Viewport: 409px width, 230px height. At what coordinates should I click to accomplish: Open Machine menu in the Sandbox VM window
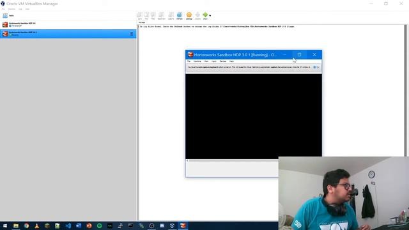(197, 61)
